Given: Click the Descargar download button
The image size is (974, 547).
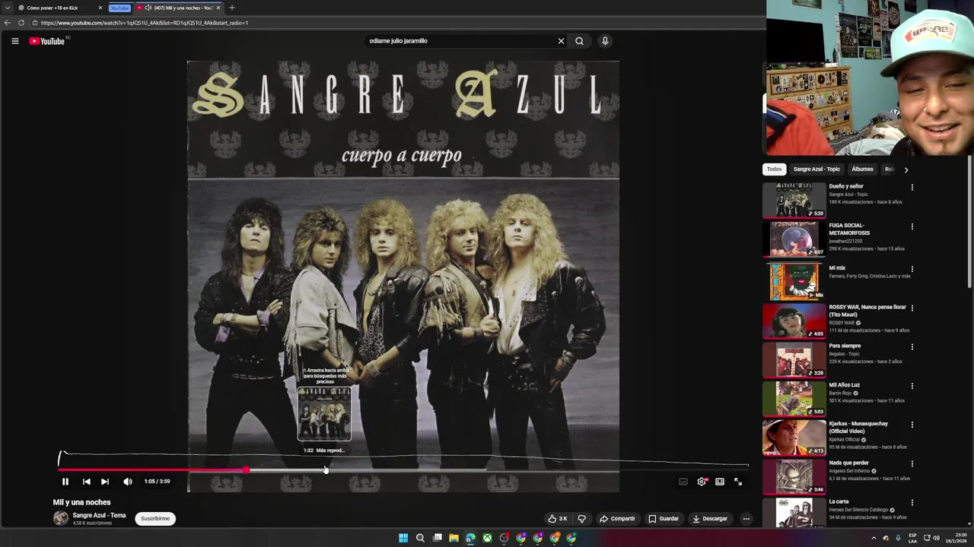Looking at the screenshot, I should pyautogui.click(x=710, y=519).
